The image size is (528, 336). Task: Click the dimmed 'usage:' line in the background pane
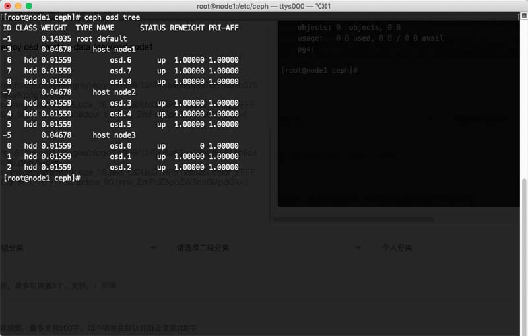(370, 38)
